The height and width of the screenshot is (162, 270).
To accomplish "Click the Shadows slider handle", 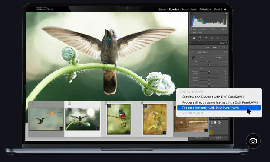I will coord(209,81).
